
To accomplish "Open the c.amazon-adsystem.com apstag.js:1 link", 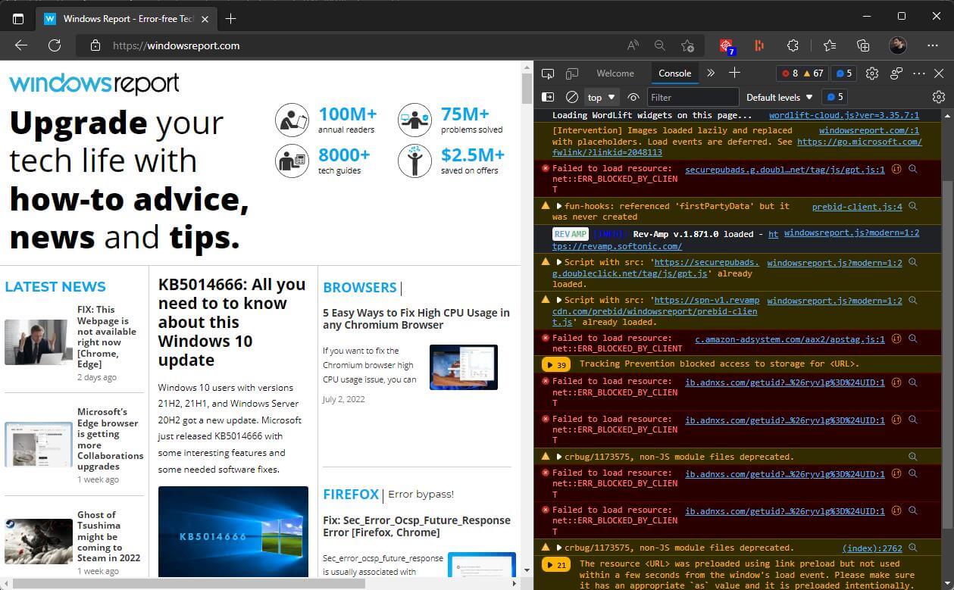I will (790, 339).
